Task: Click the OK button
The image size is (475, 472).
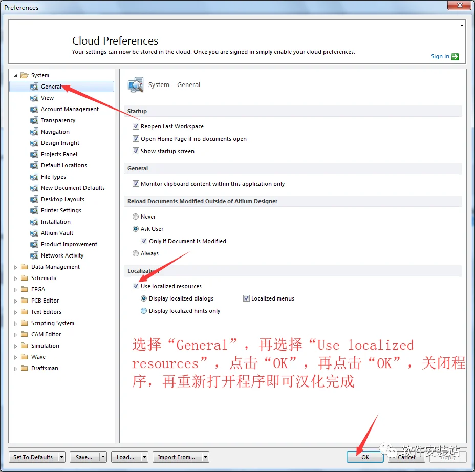Action: [365, 457]
